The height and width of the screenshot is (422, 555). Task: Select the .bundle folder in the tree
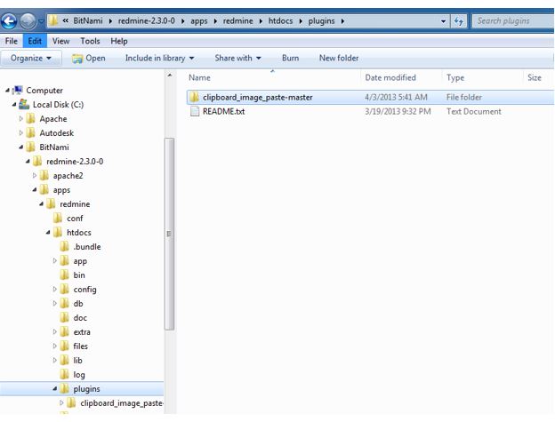(87, 247)
